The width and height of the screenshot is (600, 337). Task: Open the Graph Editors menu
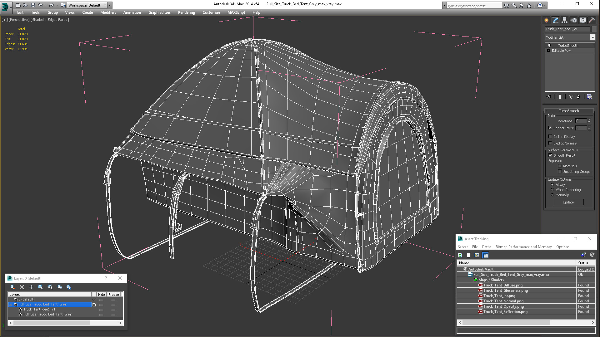[x=159, y=12]
